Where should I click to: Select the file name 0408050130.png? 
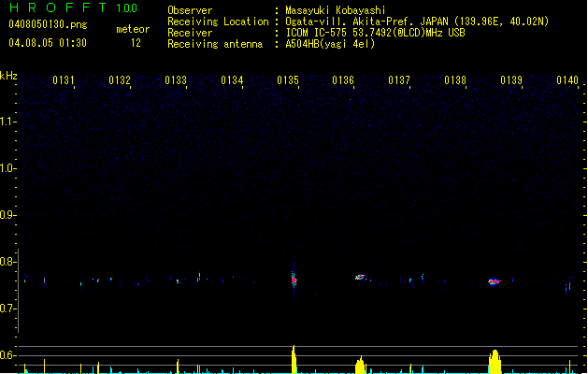48,24
